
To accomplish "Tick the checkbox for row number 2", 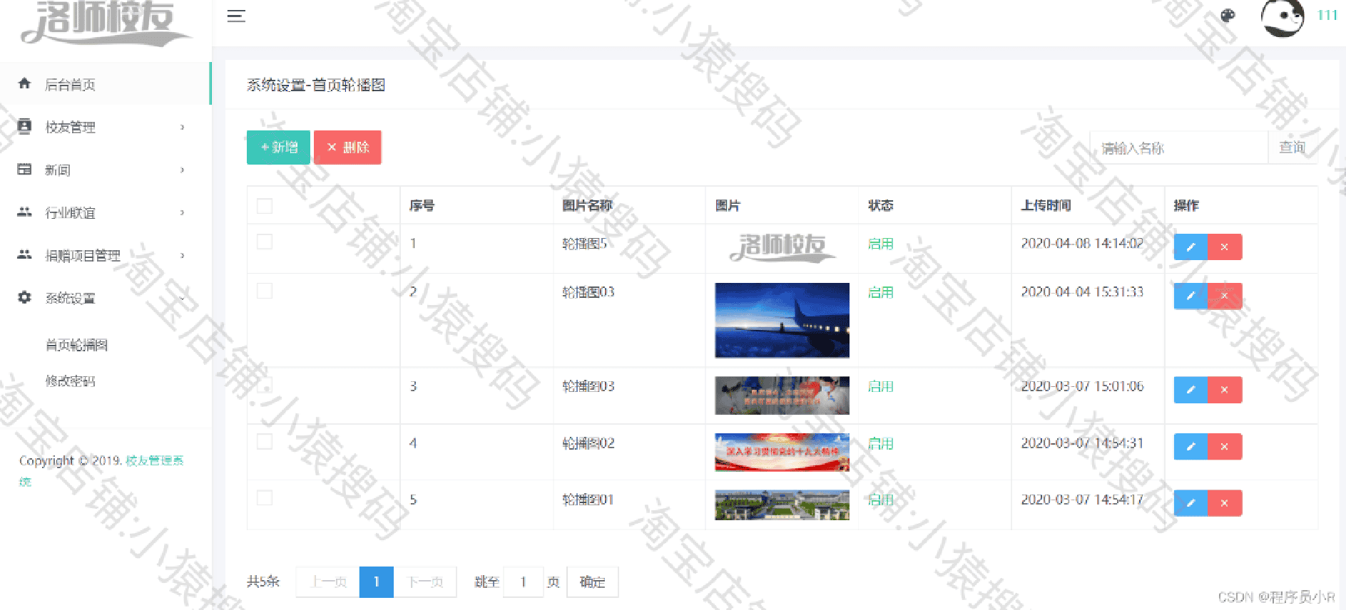I will 265,291.
